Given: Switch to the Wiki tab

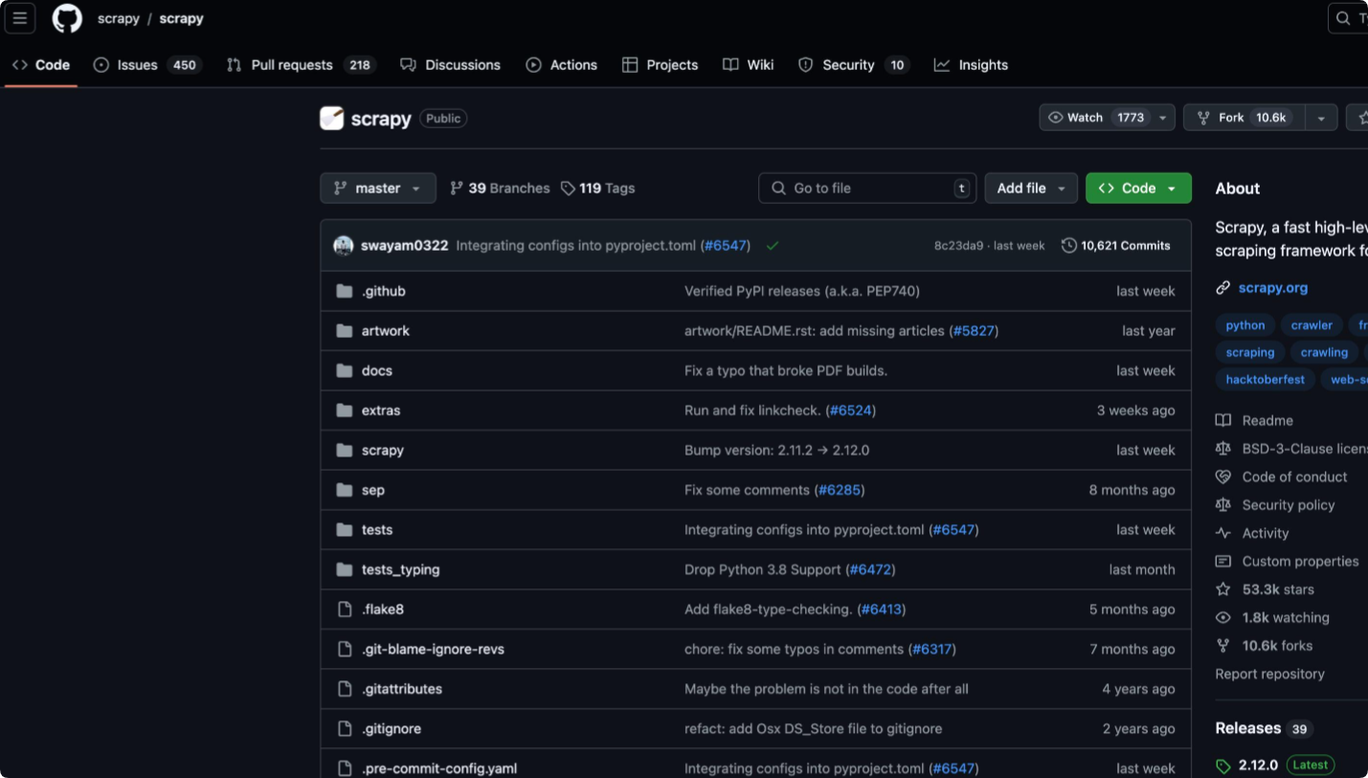Looking at the screenshot, I should (x=749, y=65).
